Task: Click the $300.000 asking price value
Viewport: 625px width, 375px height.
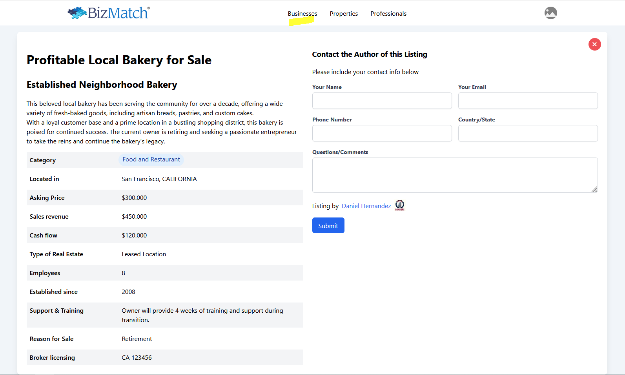Action: coord(134,198)
